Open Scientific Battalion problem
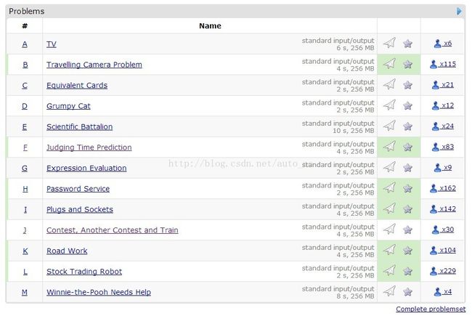Image resolution: width=472 pixels, height=316 pixels. (x=79, y=127)
